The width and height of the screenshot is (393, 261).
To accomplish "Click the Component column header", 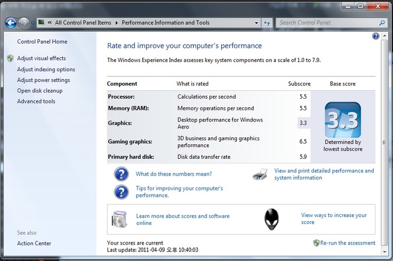I will pyautogui.click(x=122, y=84).
